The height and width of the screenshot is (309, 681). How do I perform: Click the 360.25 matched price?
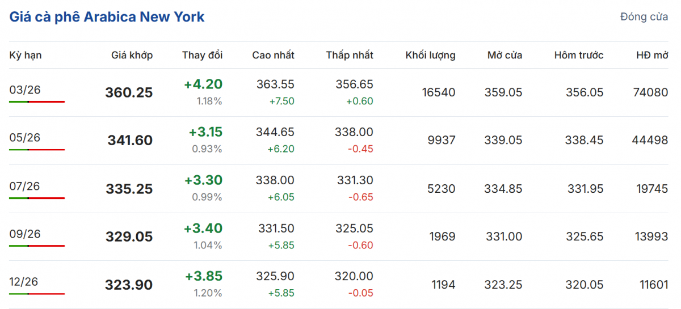(x=129, y=92)
